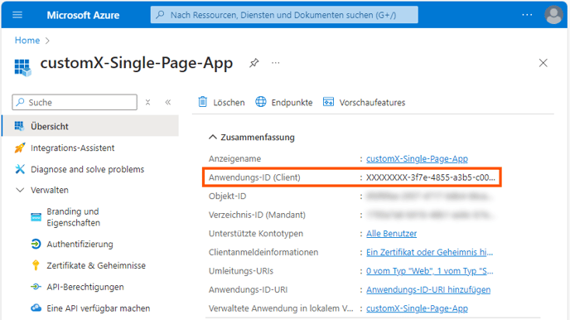Click the Löschen trash icon
Image resolution: width=570 pixels, height=320 pixels.
coord(202,102)
